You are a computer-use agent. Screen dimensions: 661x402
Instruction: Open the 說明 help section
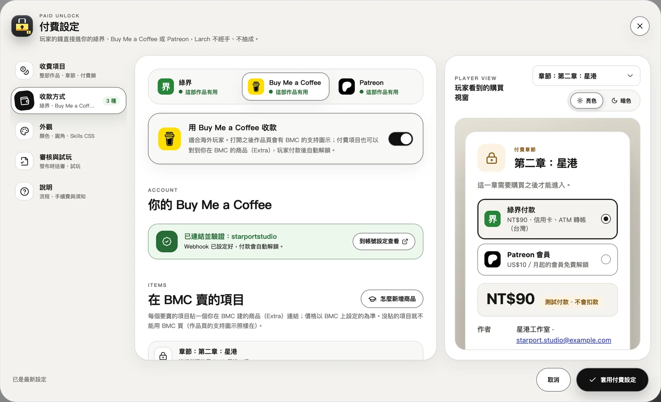click(69, 191)
